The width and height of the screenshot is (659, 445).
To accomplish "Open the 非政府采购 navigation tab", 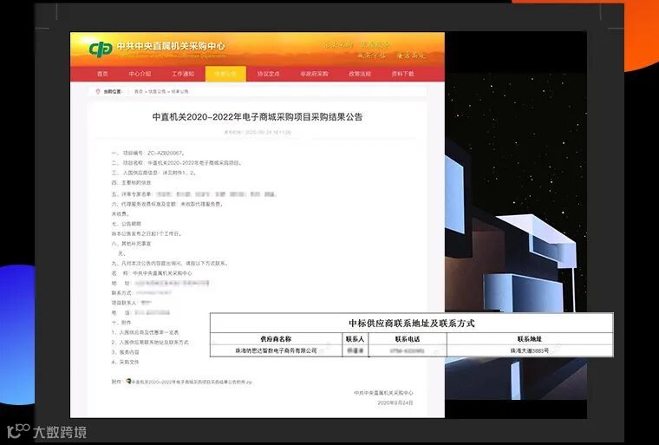I will tap(315, 74).
